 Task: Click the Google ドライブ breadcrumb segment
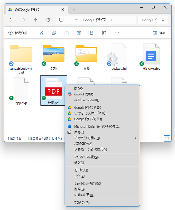click(94, 20)
